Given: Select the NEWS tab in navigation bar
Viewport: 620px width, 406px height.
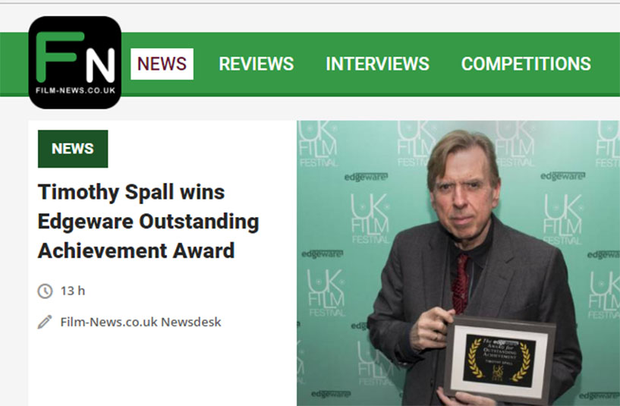Looking at the screenshot, I should (162, 64).
